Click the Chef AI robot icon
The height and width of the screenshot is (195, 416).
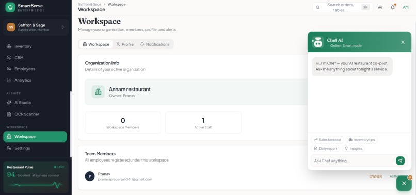(317, 42)
